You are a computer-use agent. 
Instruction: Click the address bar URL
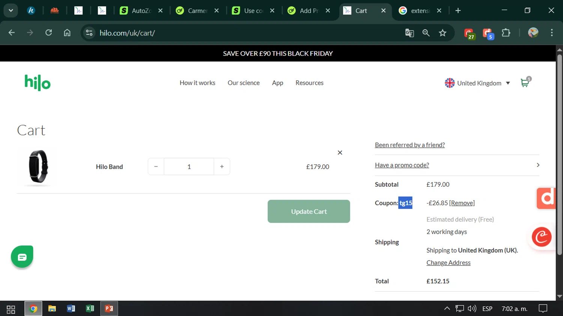point(127,33)
